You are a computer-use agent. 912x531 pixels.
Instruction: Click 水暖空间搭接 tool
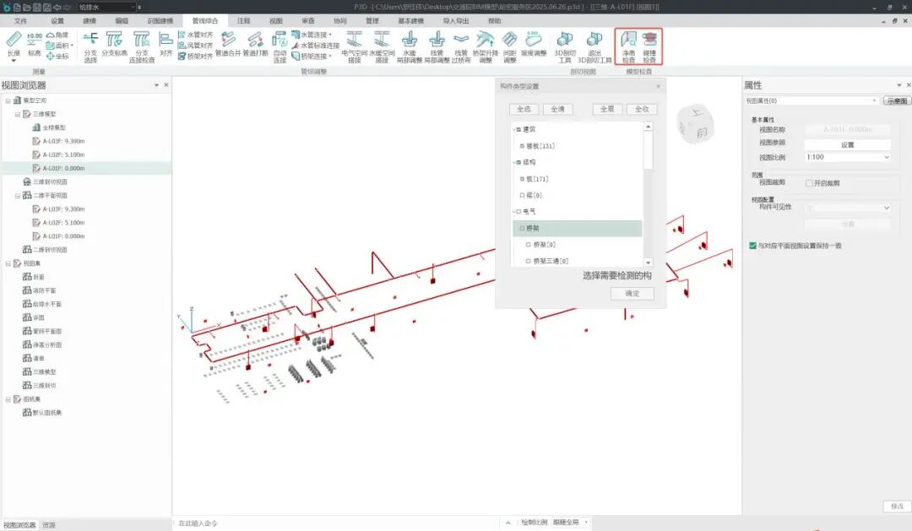point(382,46)
